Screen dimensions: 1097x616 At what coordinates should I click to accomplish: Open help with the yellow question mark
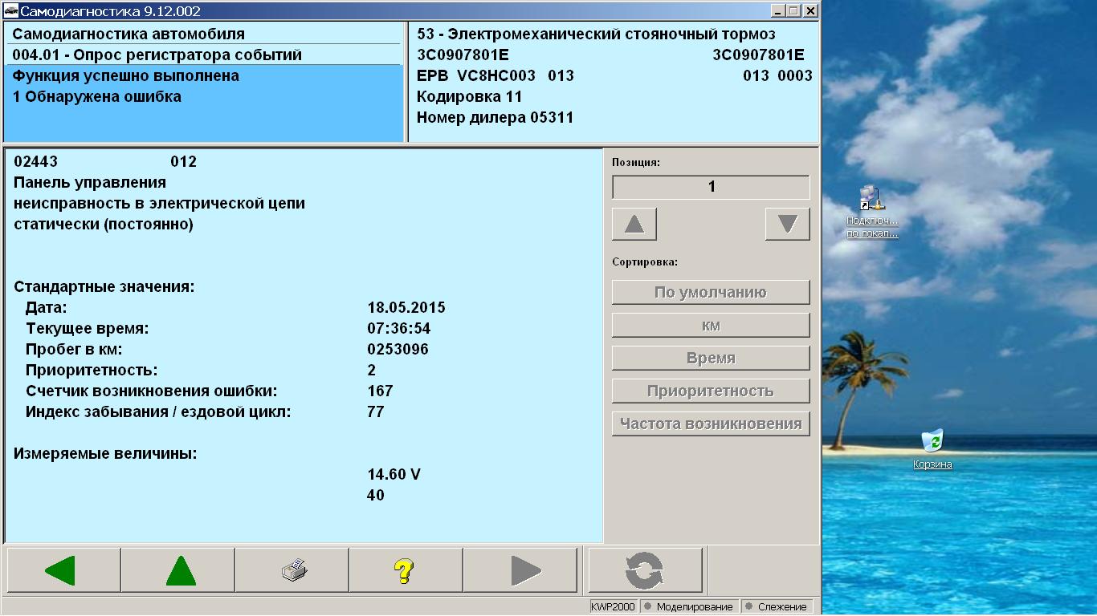[406, 570]
